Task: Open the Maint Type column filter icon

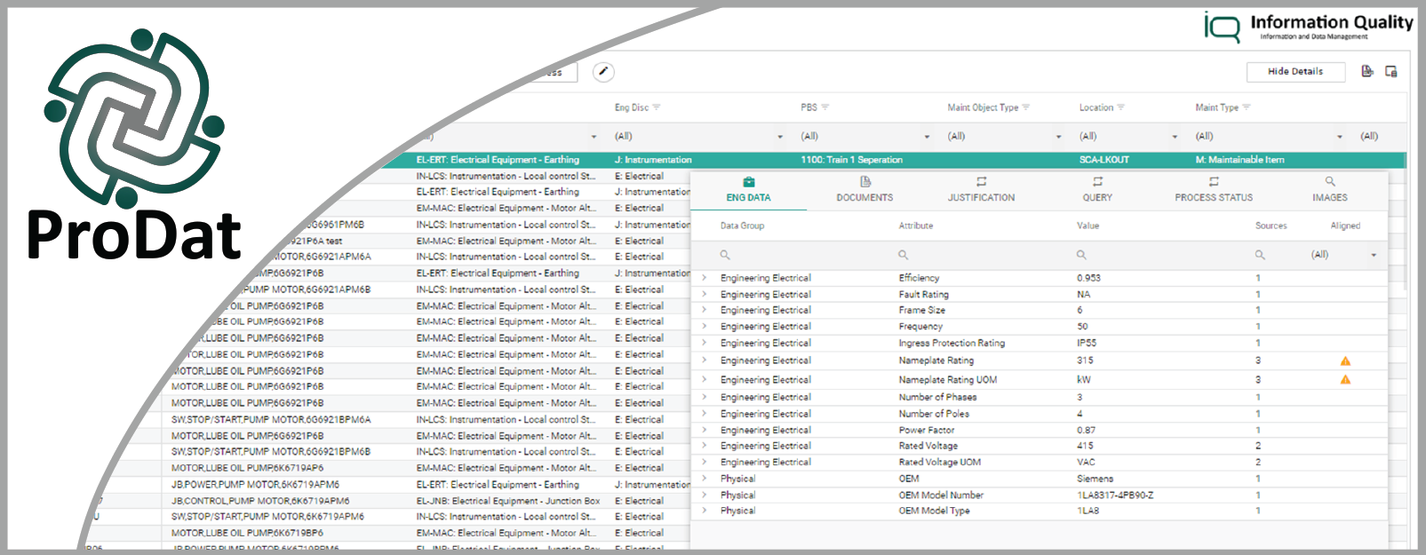Action: (x=1247, y=107)
